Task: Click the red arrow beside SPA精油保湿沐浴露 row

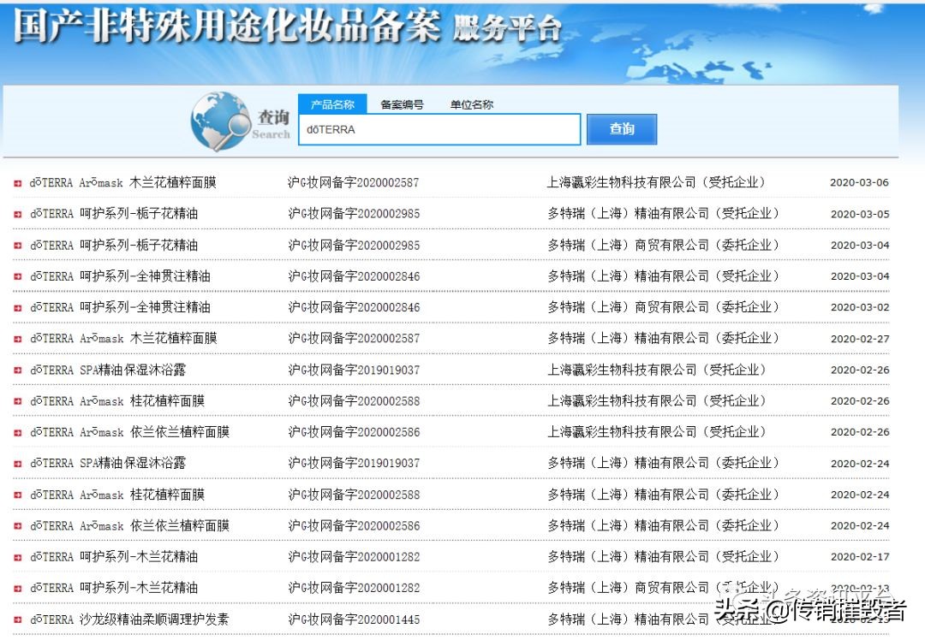Action: click(18, 370)
